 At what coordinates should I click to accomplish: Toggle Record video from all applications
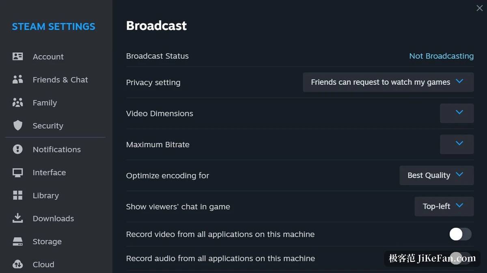[x=460, y=234]
